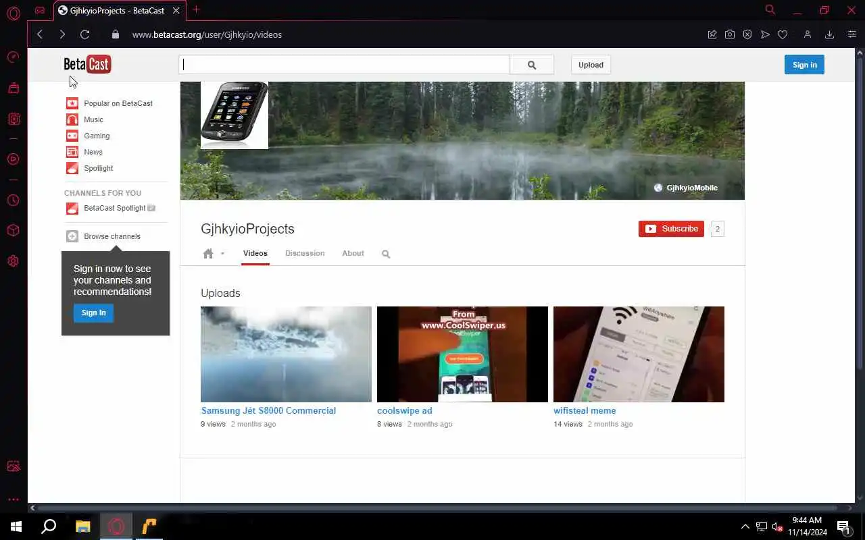Click the muted volume tray icon
865x540 pixels.
[x=777, y=526]
